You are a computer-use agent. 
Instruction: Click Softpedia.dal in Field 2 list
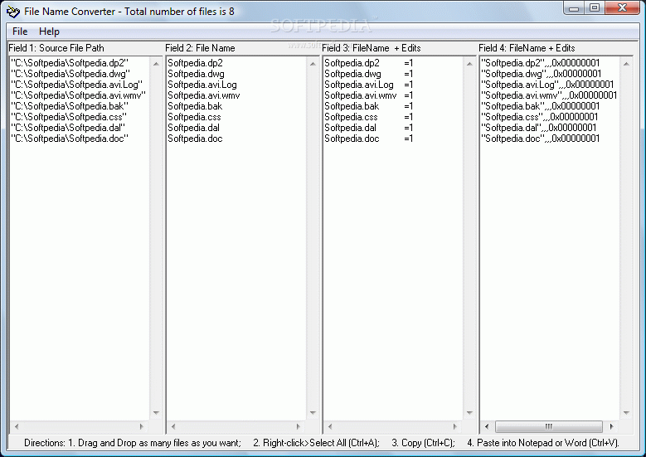[x=194, y=128]
